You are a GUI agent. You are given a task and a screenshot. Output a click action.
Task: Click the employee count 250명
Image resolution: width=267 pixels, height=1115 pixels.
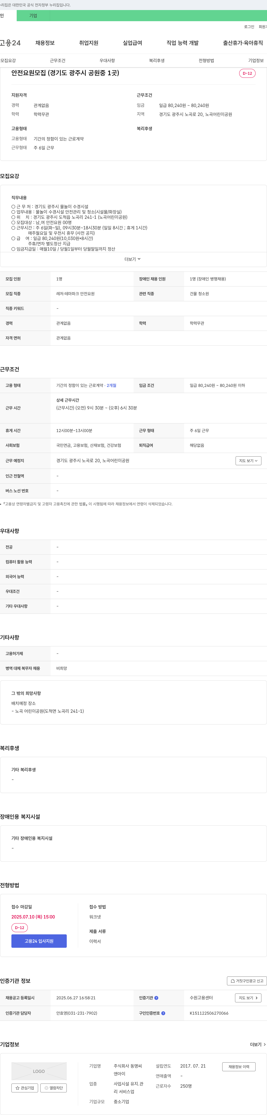[x=186, y=1086]
